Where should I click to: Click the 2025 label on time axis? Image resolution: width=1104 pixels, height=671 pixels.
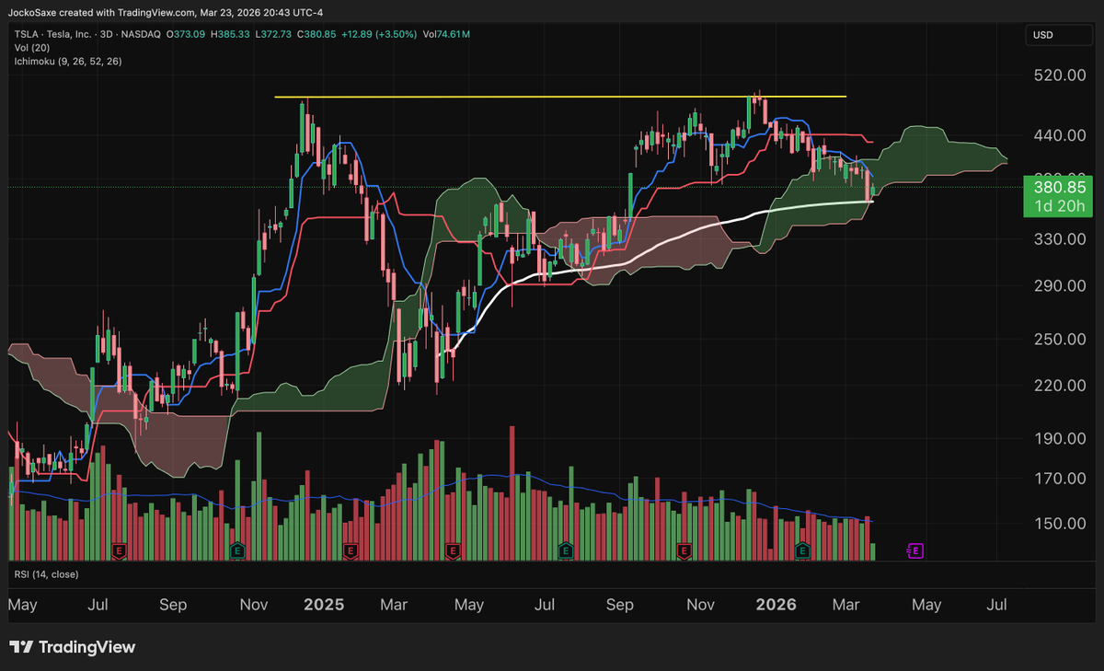point(323,605)
